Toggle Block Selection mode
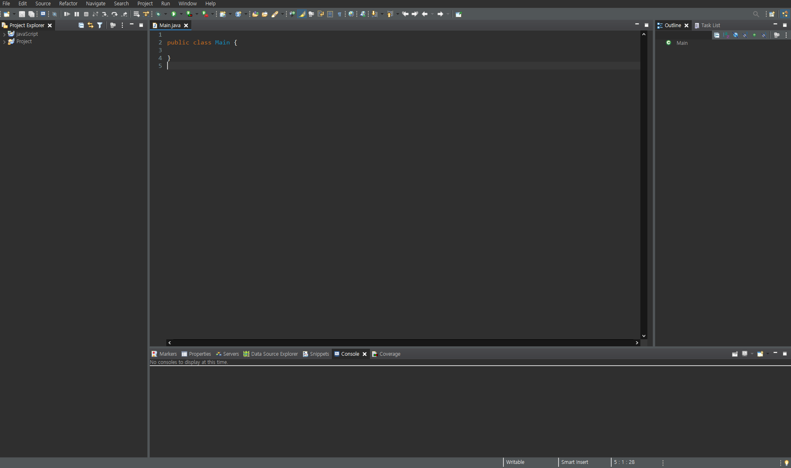 [330, 14]
